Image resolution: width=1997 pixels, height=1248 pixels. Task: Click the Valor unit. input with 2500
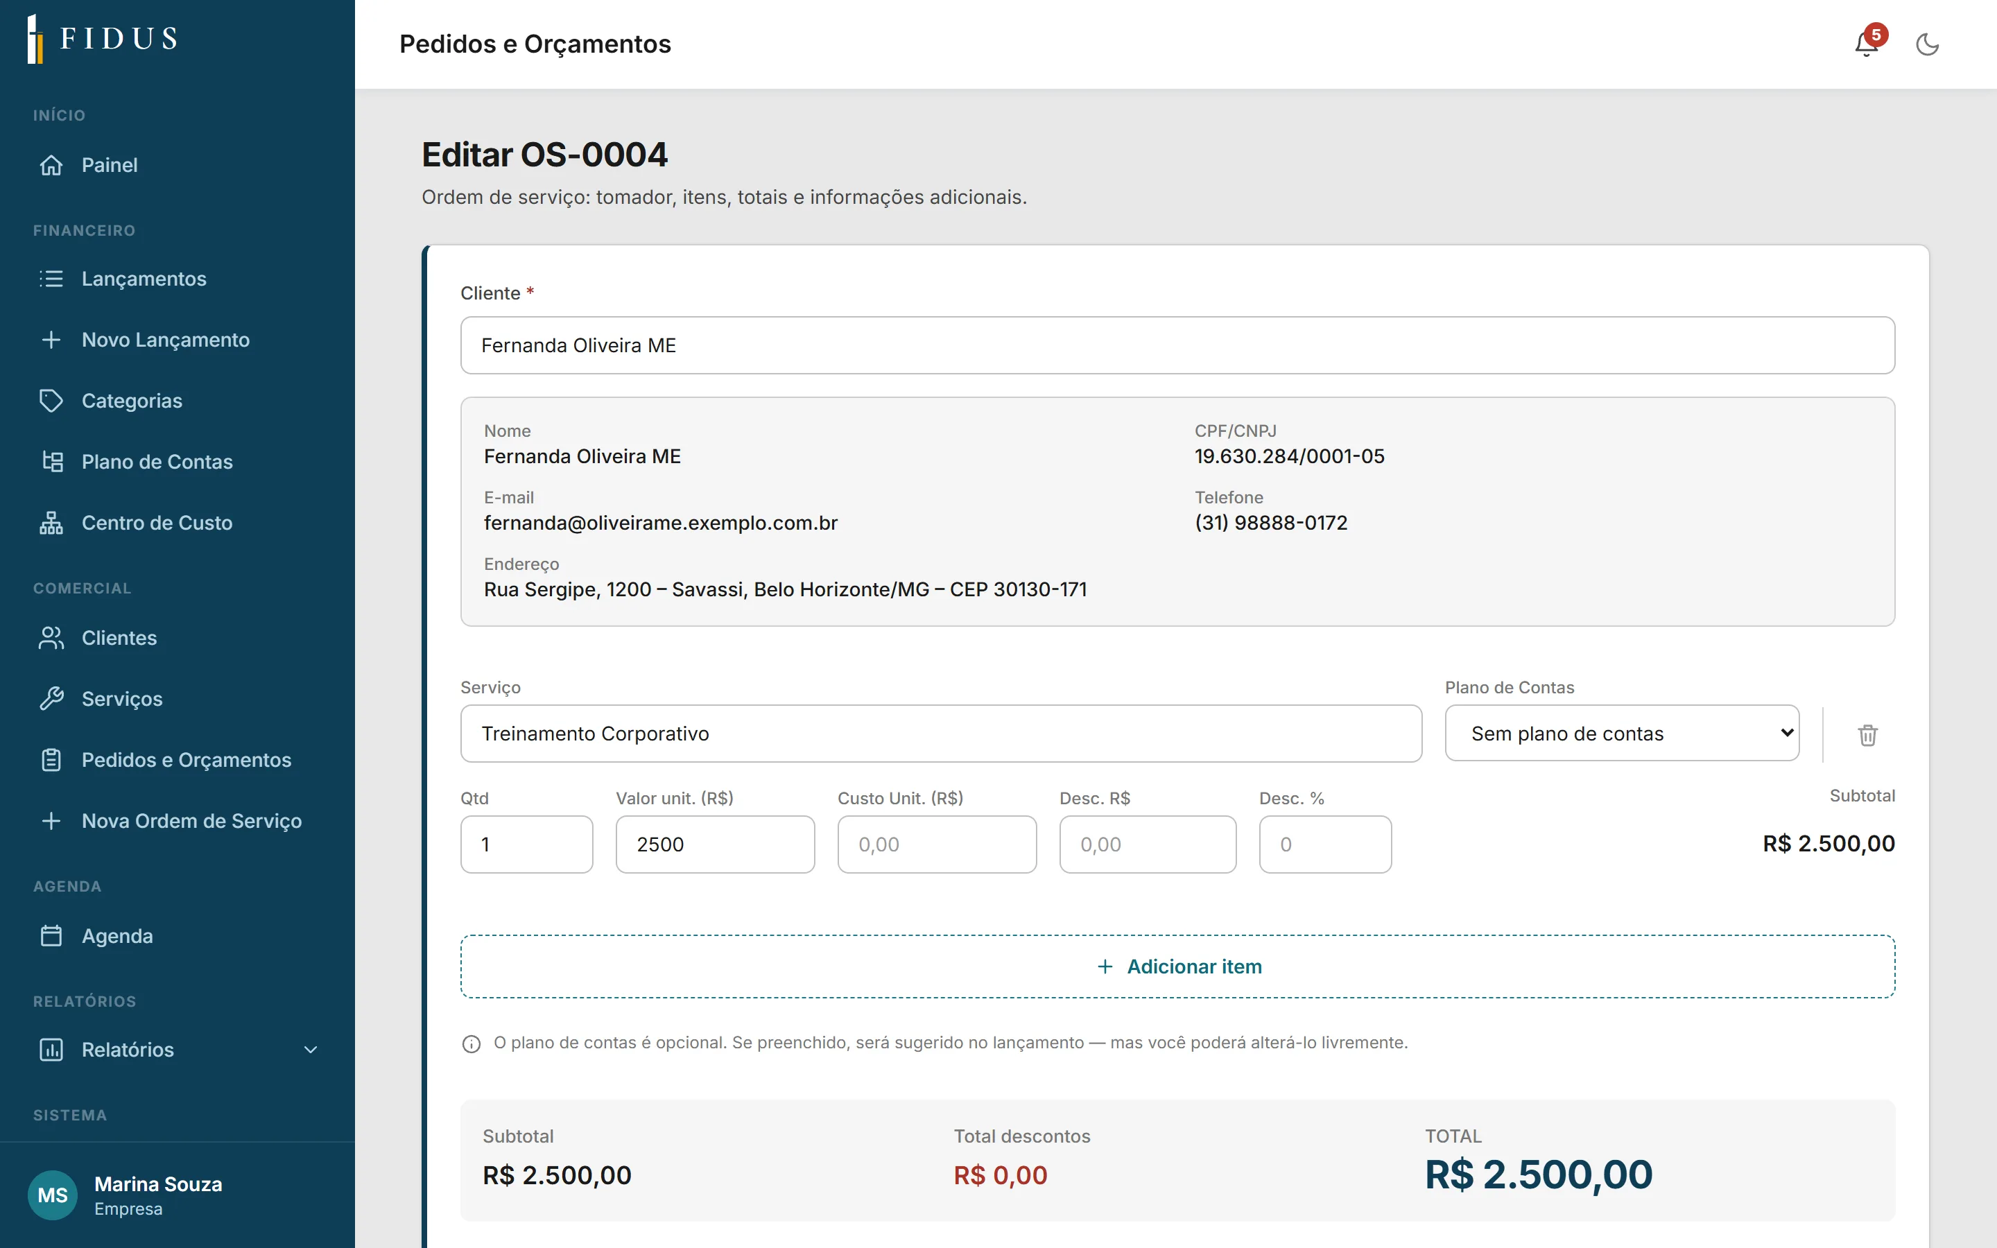pos(715,844)
